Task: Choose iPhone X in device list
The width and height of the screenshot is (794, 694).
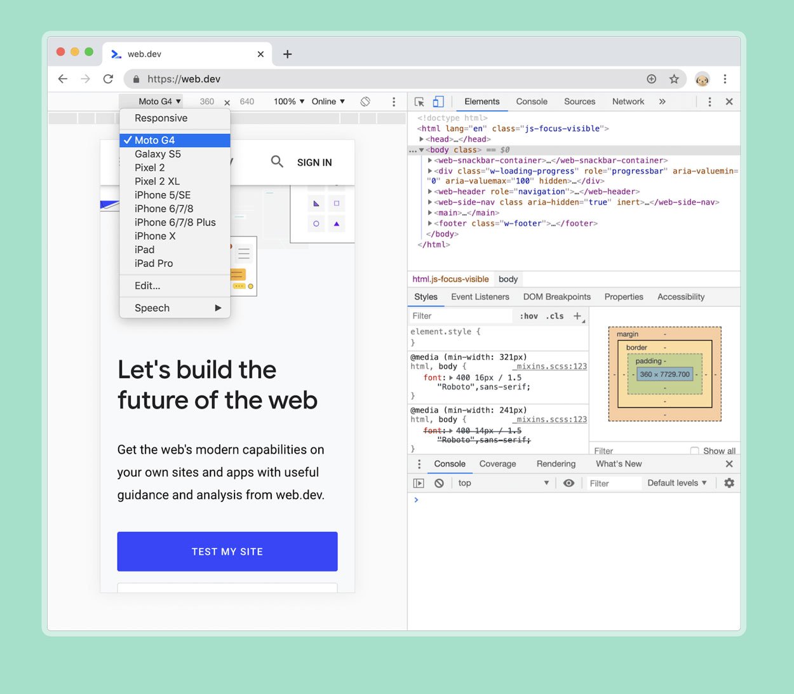Action: pyautogui.click(x=175, y=236)
